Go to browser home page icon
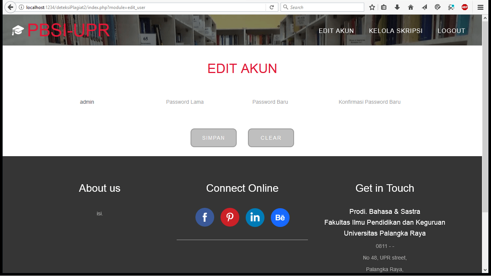This screenshot has height=276, width=491. [x=411, y=7]
